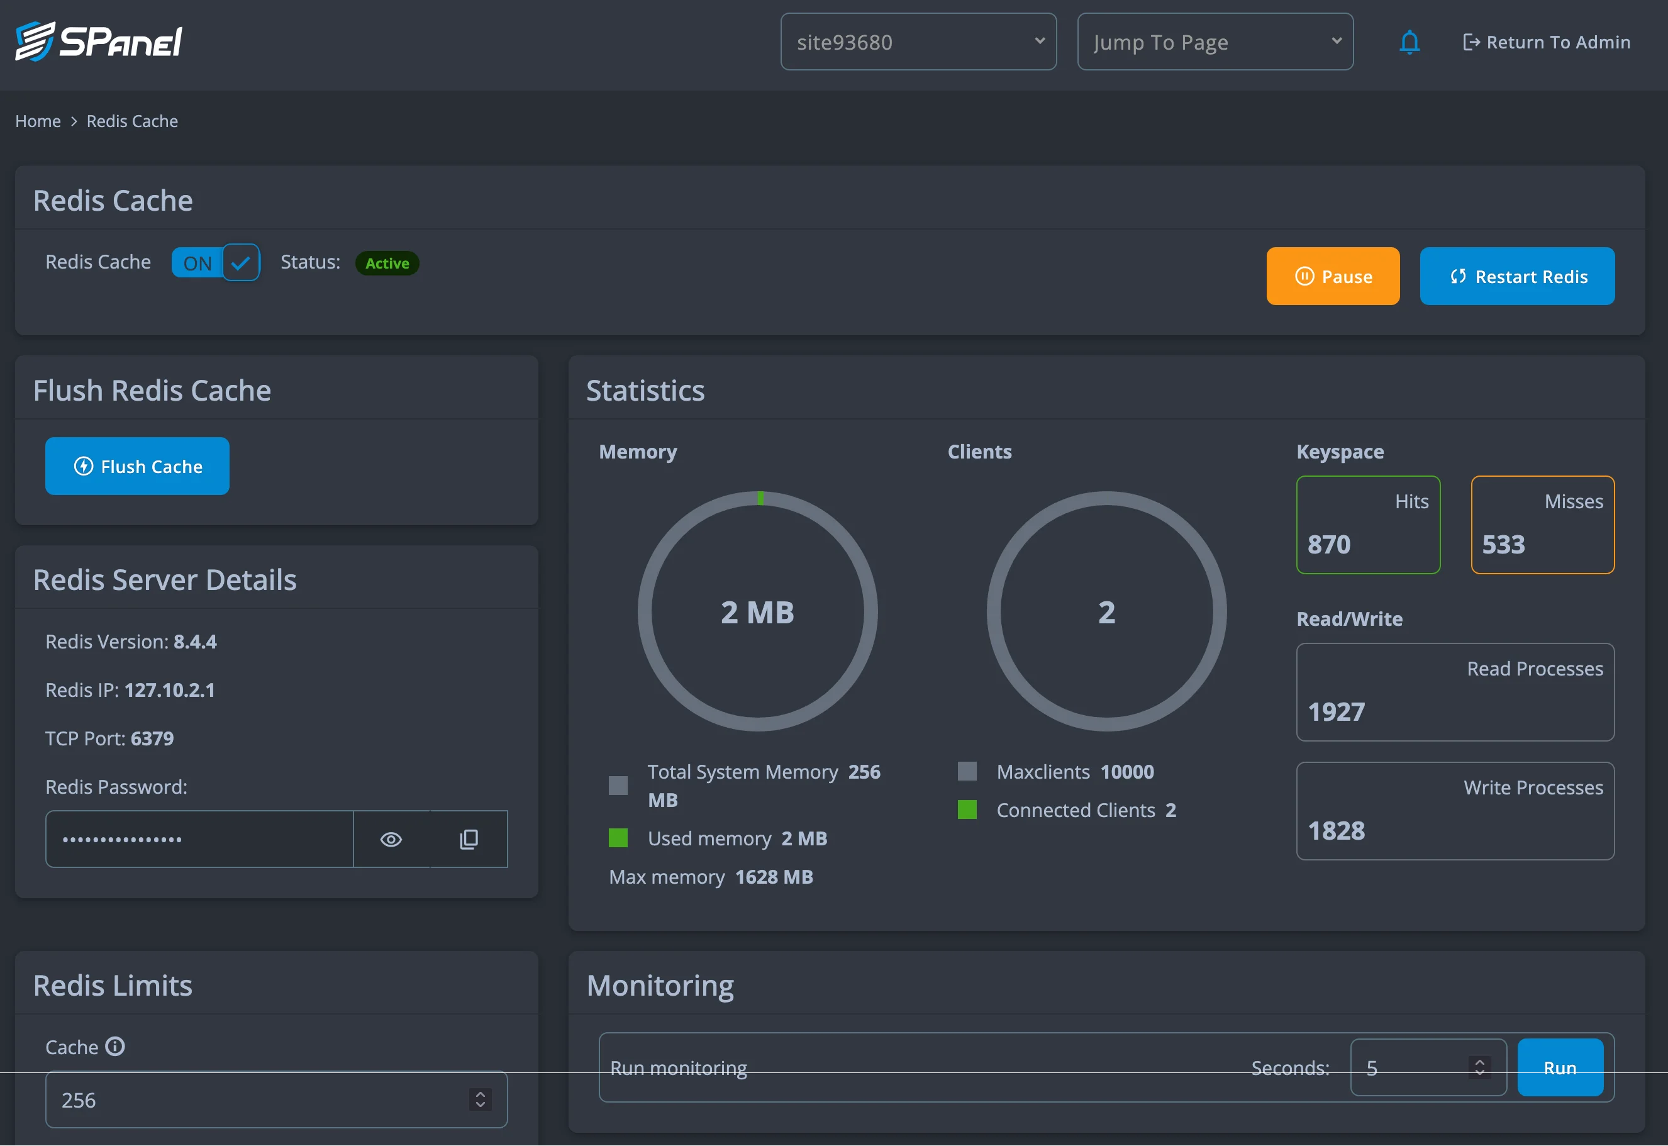1668x1146 pixels.
Task: Click the Statistics panel heading
Action: [x=645, y=391]
